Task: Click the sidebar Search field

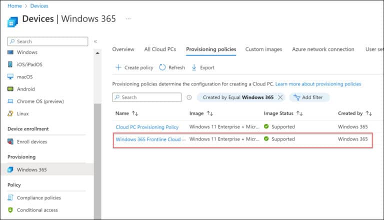Action: tap(48, 41)
